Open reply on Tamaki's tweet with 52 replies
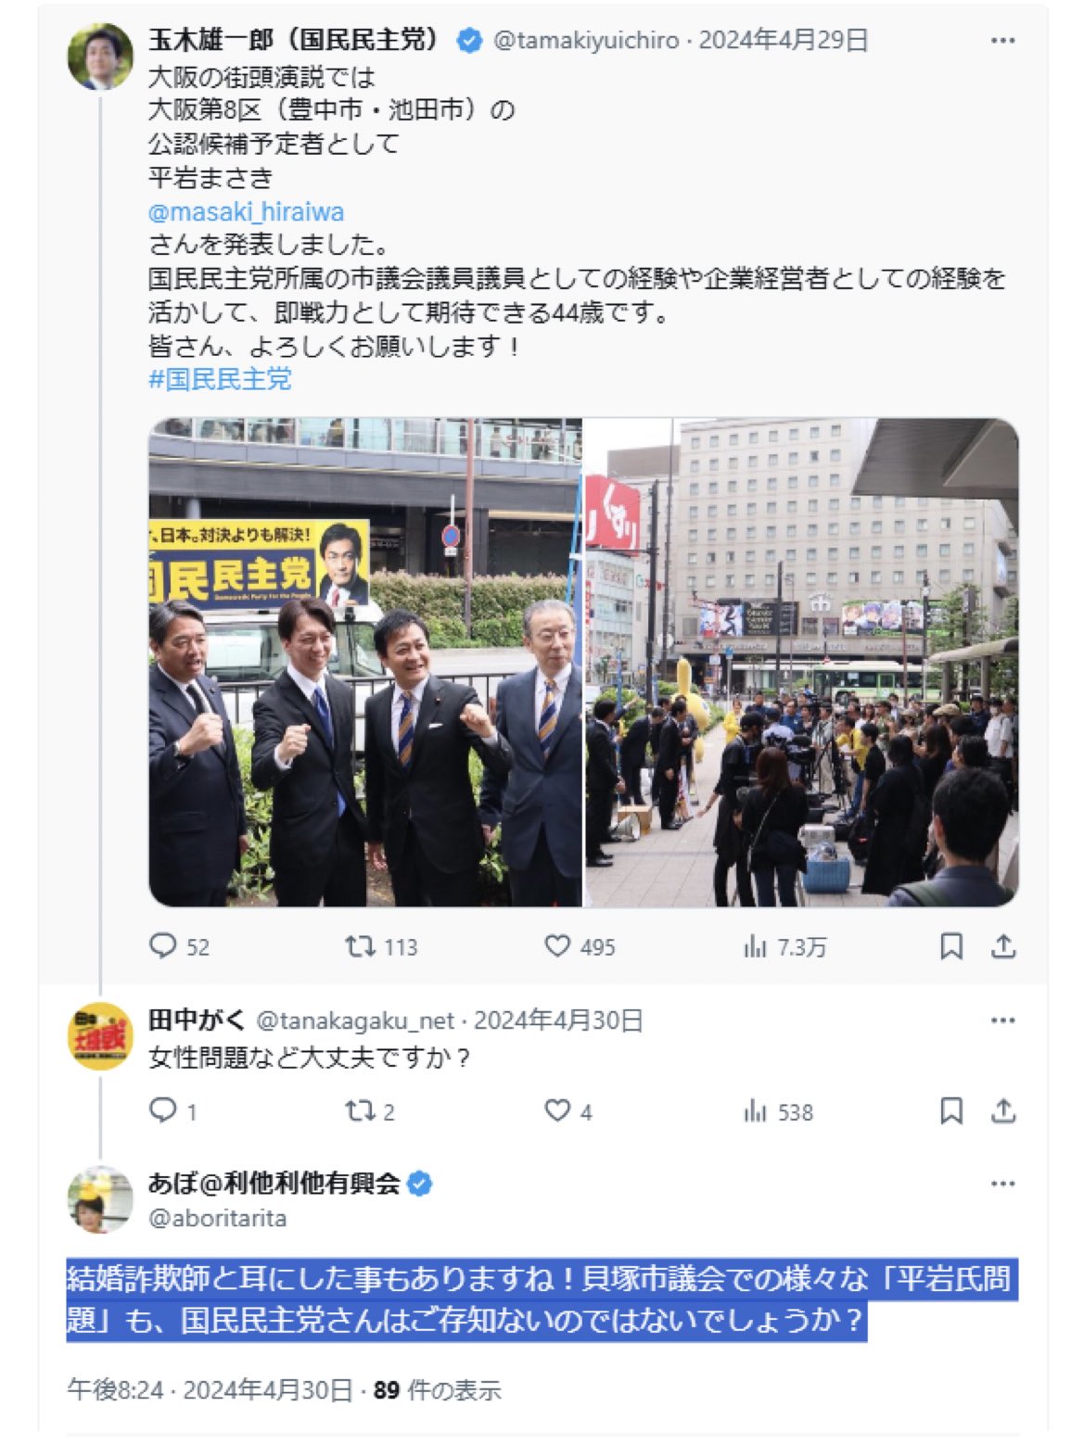 pos(179,946)
